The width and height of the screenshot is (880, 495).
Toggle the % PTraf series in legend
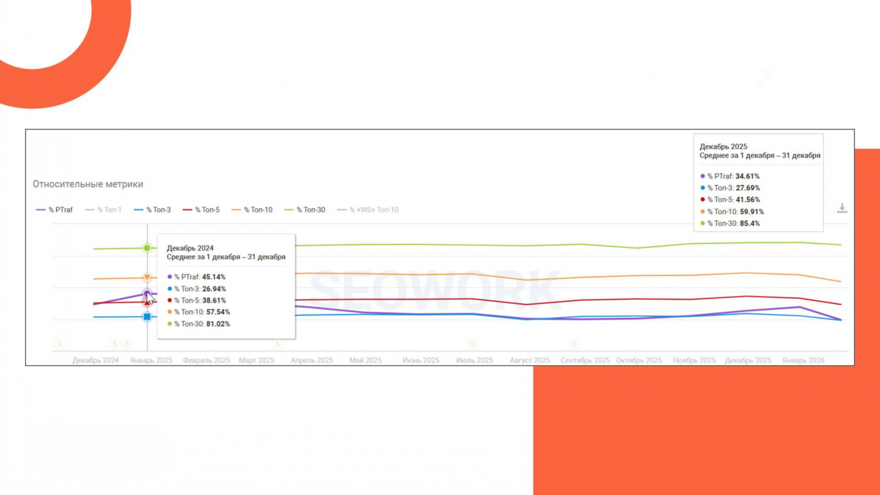coord(54,210)
